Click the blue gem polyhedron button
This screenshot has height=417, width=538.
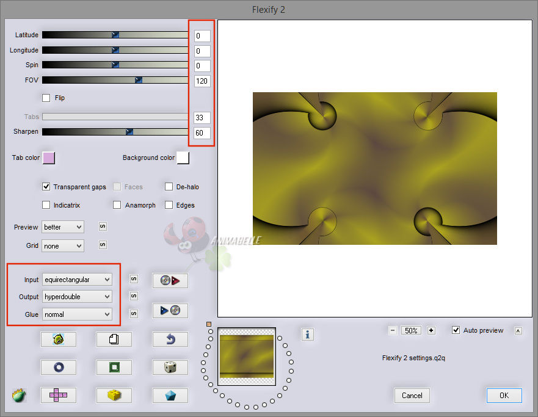point(170,396)
